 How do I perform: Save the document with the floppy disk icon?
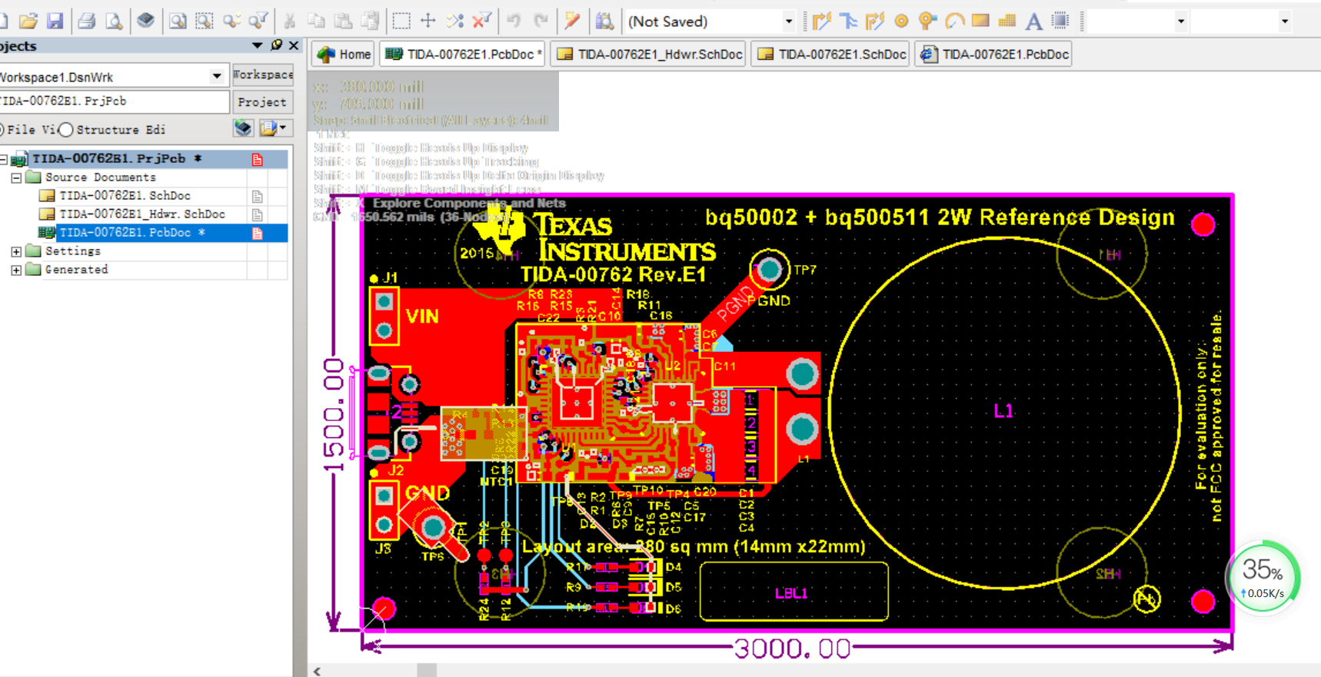point(55,21)
